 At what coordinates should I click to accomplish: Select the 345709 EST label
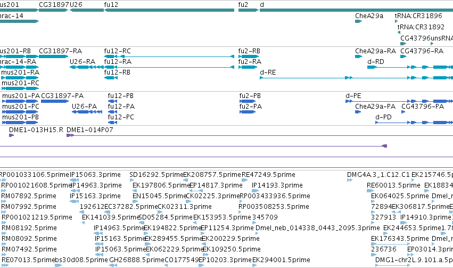pyautogui.click(x=265, y=217)
